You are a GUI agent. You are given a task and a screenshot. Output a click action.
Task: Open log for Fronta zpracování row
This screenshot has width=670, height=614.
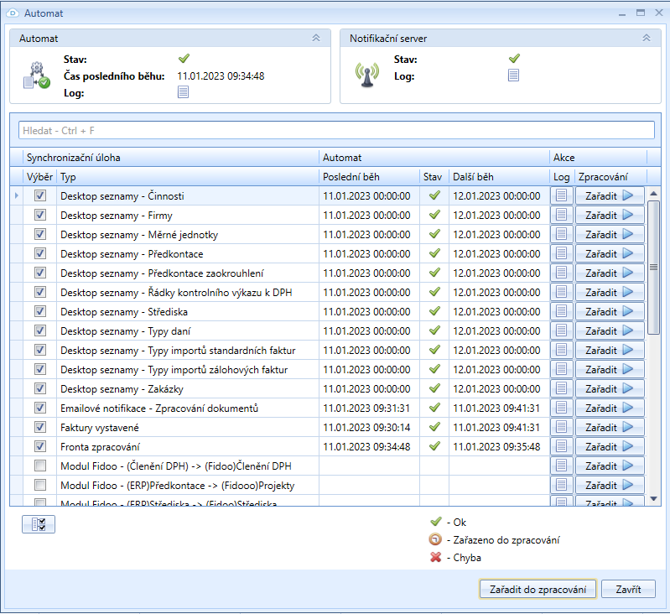pyautogui.click(x=561, y=446)
